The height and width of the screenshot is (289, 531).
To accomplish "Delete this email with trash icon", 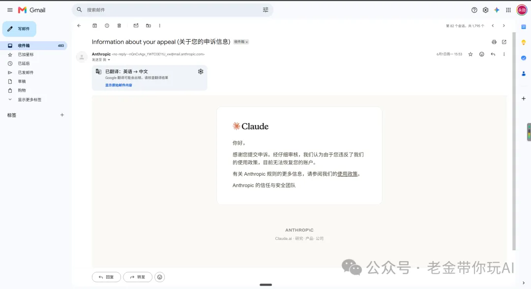I will click(119, 26).
